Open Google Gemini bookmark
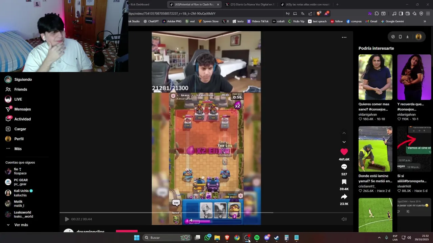 [392, 21]
